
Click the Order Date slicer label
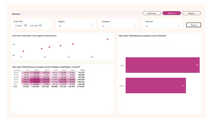click(18, 21)
